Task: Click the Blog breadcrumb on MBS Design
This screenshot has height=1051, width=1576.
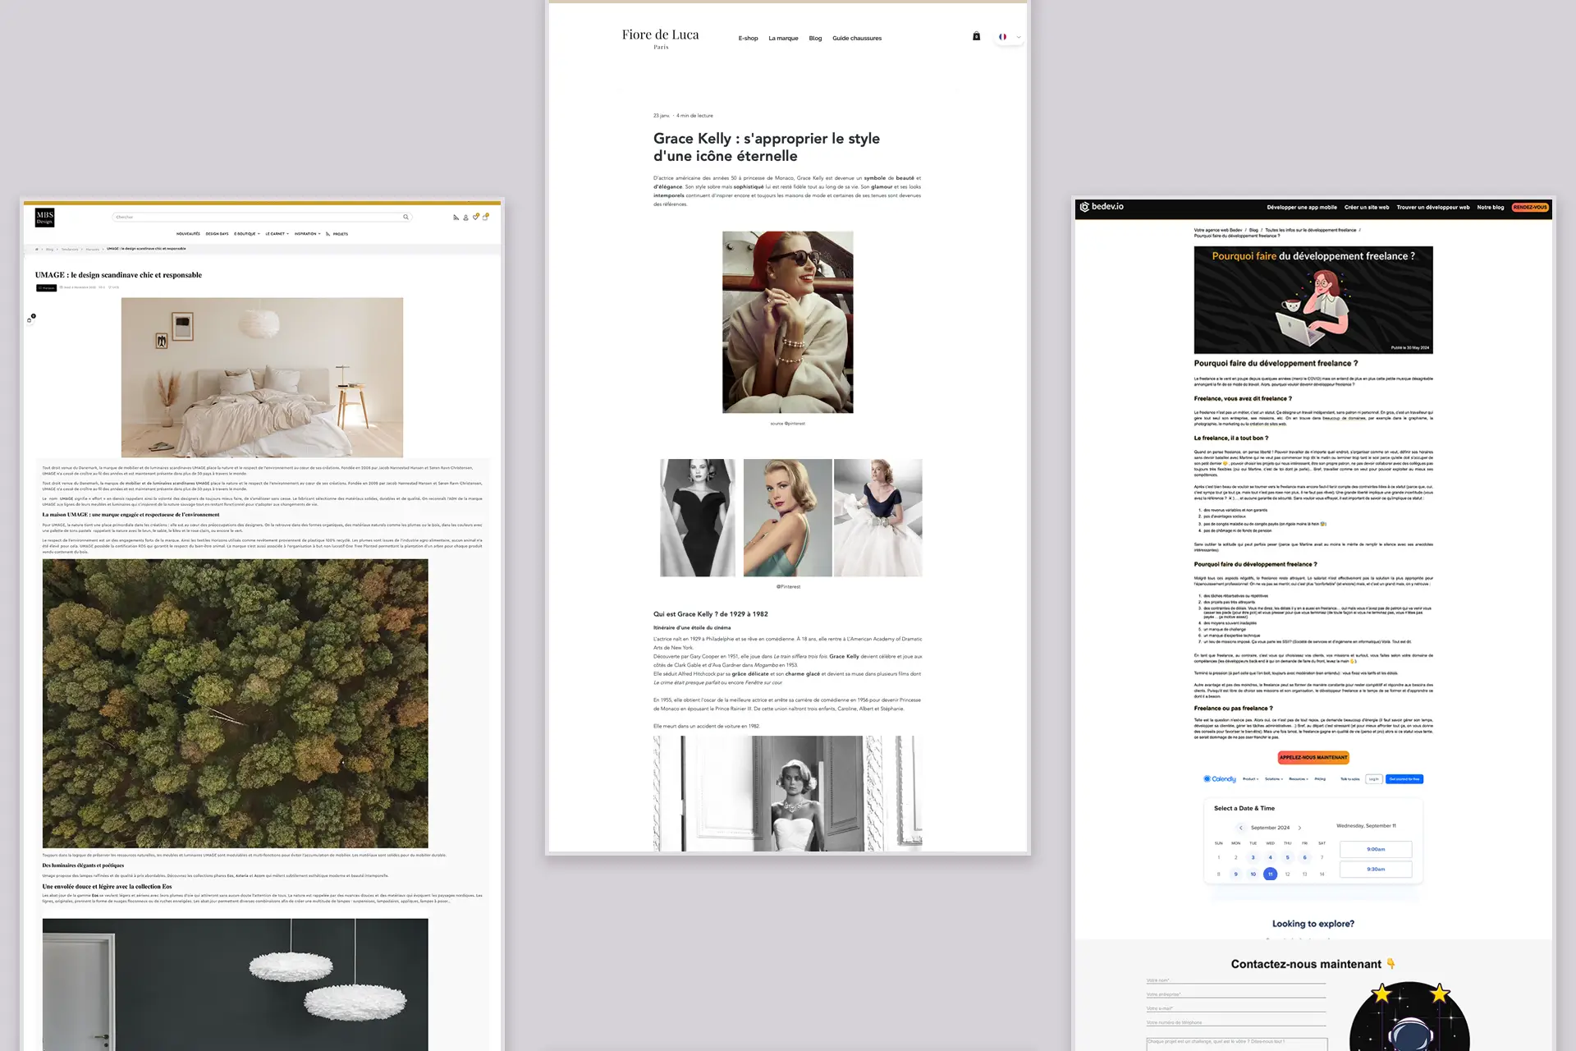Action: (49, 249)
